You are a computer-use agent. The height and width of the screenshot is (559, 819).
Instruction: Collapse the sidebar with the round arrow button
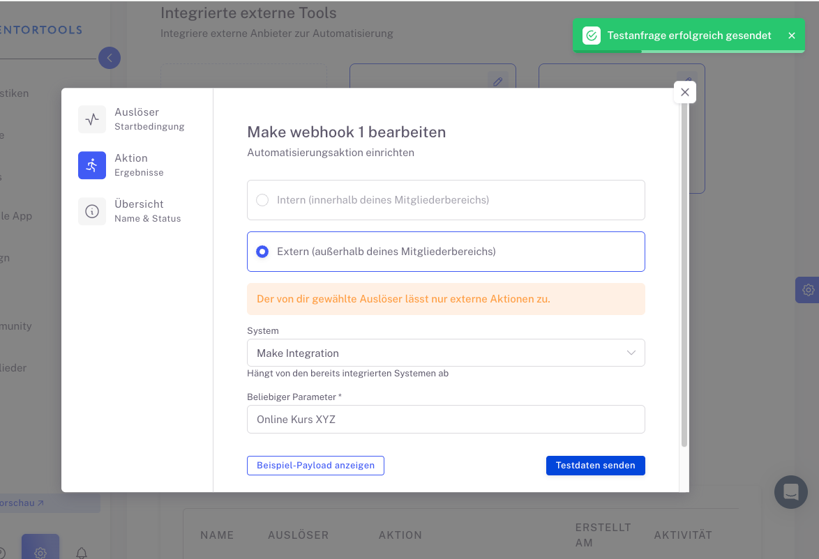tap(110, 58)
